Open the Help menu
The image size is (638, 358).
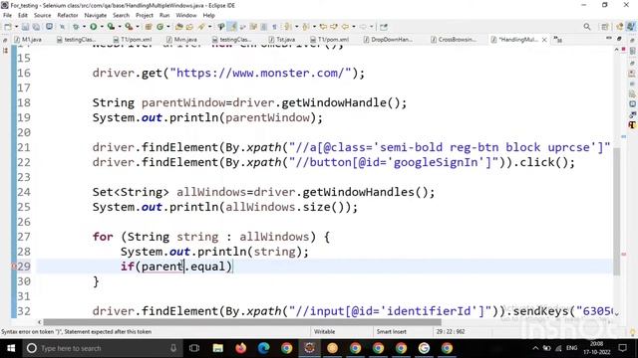coord(208,15)
